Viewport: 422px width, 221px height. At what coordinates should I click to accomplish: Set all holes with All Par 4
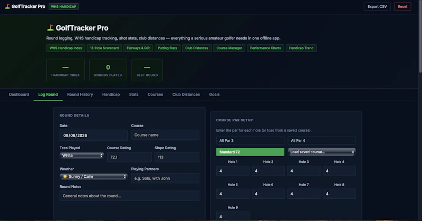pyautogui.click(x=322, y=140)
